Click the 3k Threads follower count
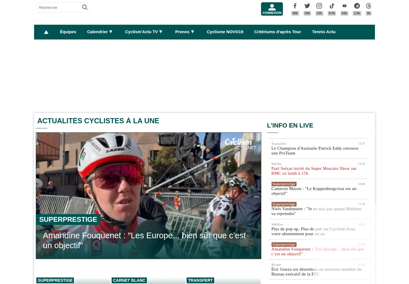The image size is (409, 284). coord(369,13)
